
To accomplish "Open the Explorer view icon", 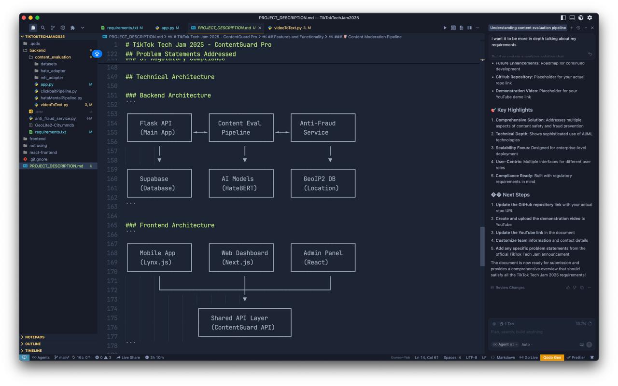I will coord(33,28).
